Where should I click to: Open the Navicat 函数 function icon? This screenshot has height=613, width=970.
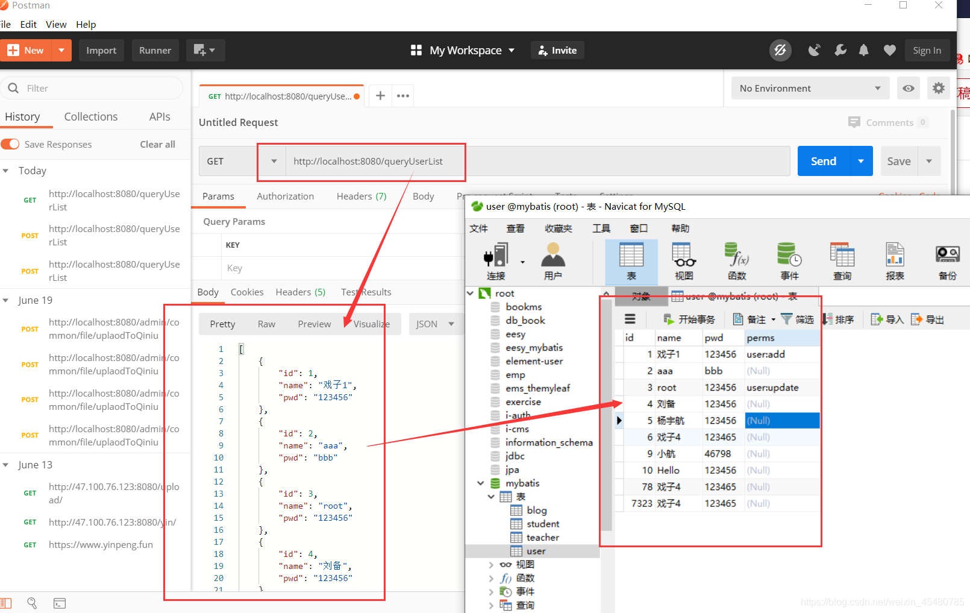pos(737,261)
